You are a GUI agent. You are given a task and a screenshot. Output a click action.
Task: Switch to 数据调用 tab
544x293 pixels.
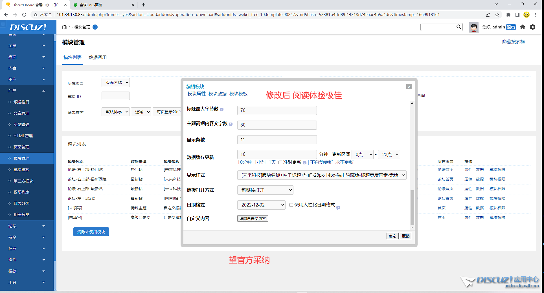[x=97, y=57]
